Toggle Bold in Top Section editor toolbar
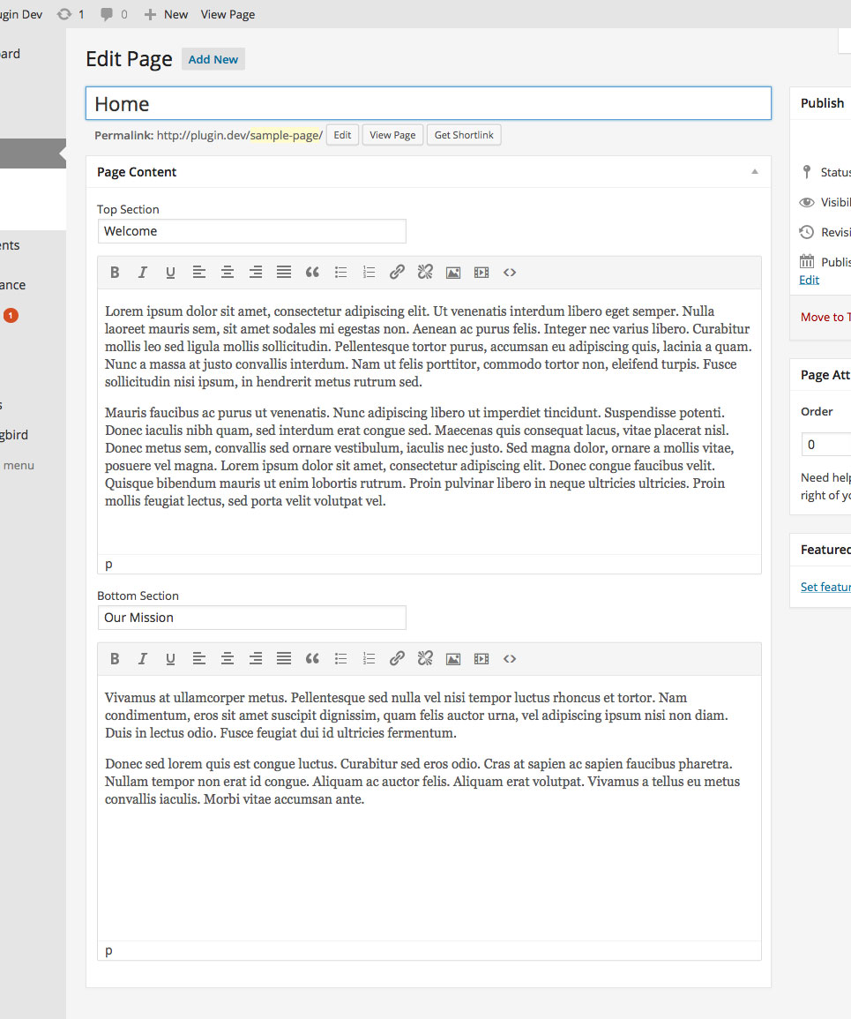This screenshot has width=851, height=1019. point(115,273)
